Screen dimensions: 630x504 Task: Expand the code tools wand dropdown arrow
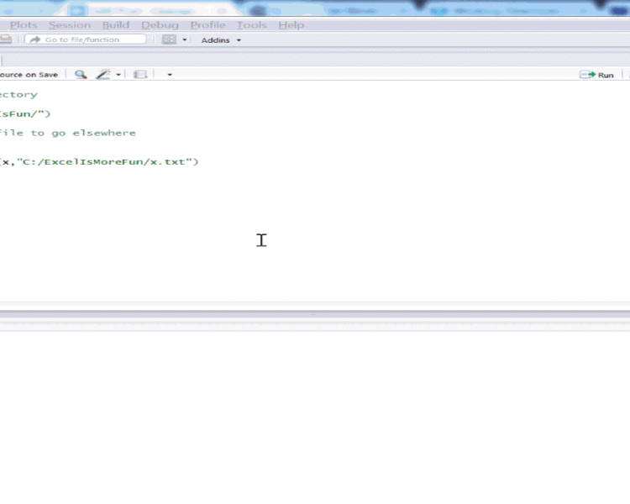118,75
